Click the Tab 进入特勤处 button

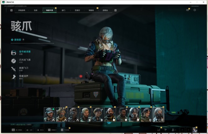(17, 130)
